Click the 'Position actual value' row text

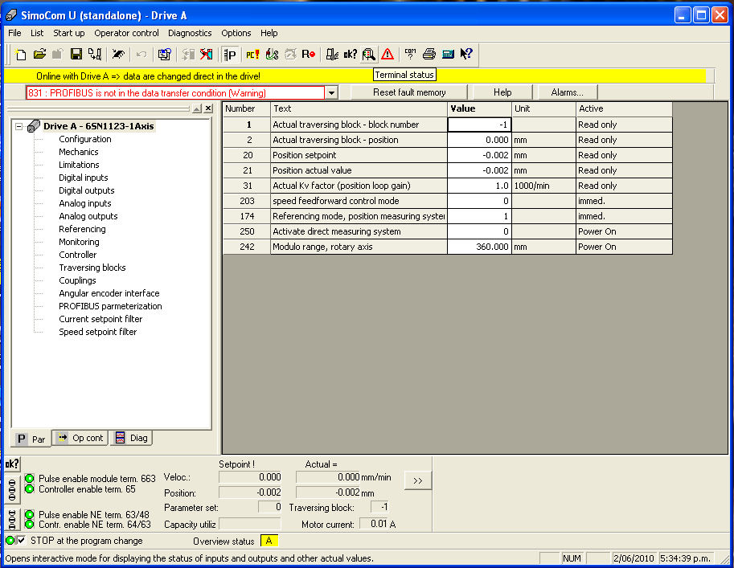(x=312, y=170)
